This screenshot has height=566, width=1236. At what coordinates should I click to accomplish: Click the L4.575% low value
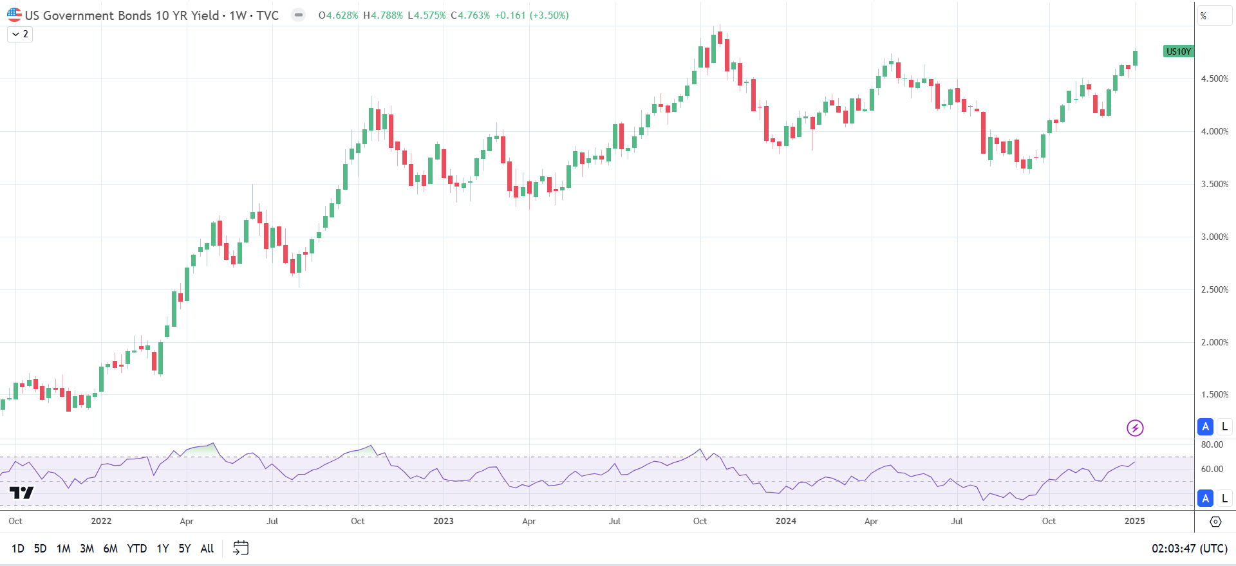[x=427, y=15]
